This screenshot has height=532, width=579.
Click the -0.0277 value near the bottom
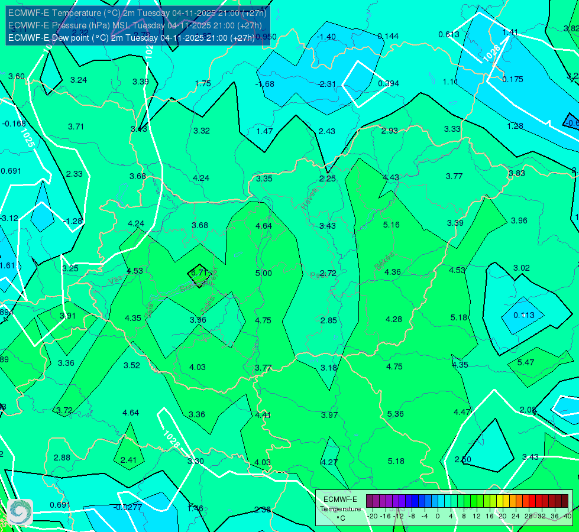[127, 507]
